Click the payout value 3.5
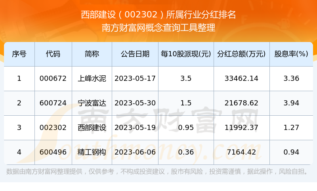Viewport: 317px width, 191px height. pyautogui.click(x=186, y=78)
